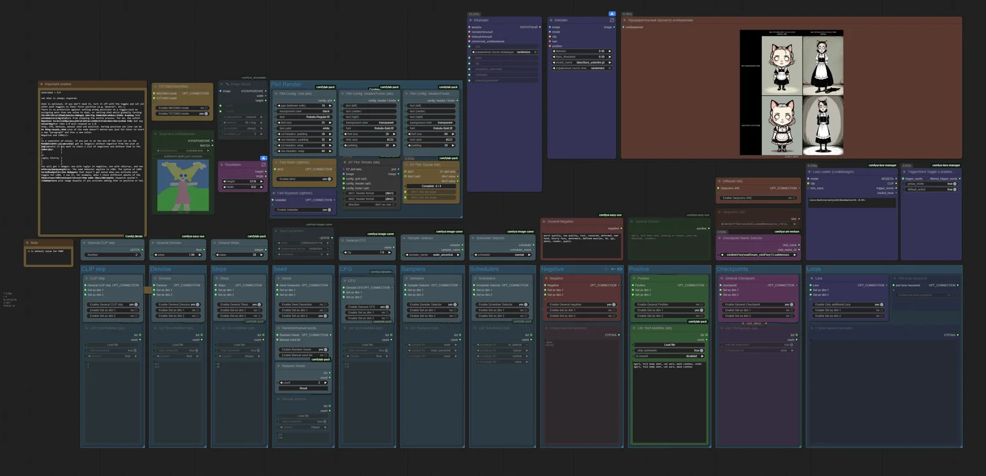Screen dimensions: 986x476
Task: Click the General Negative prompt text box
Action: [x=582, y=244]
